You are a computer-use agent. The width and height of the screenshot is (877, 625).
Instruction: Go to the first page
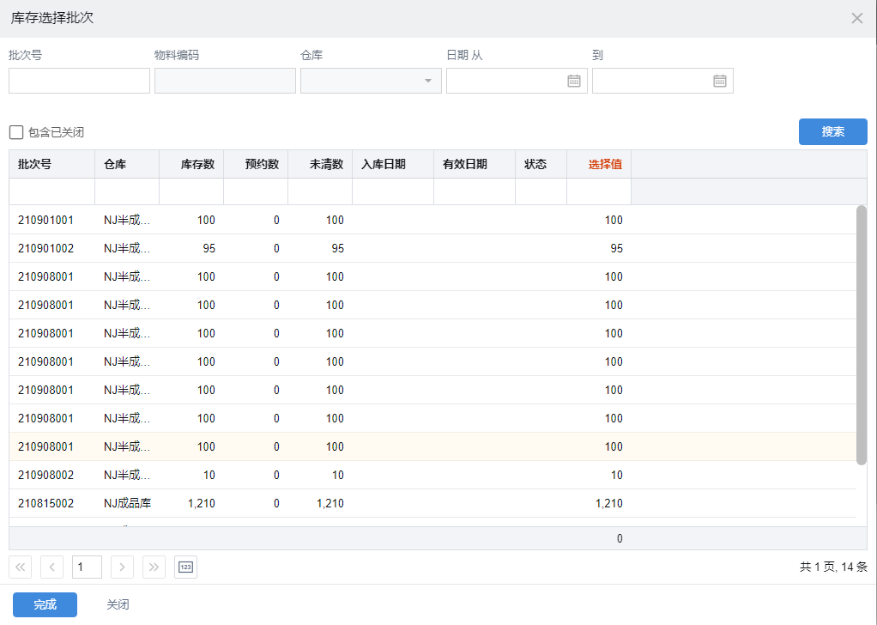pyautogui.click(x=20, y=567)
